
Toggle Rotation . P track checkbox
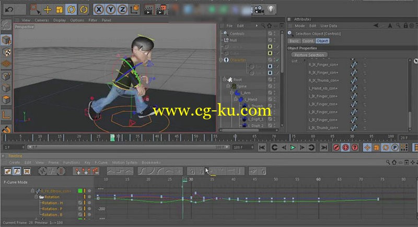pos(80,209)
